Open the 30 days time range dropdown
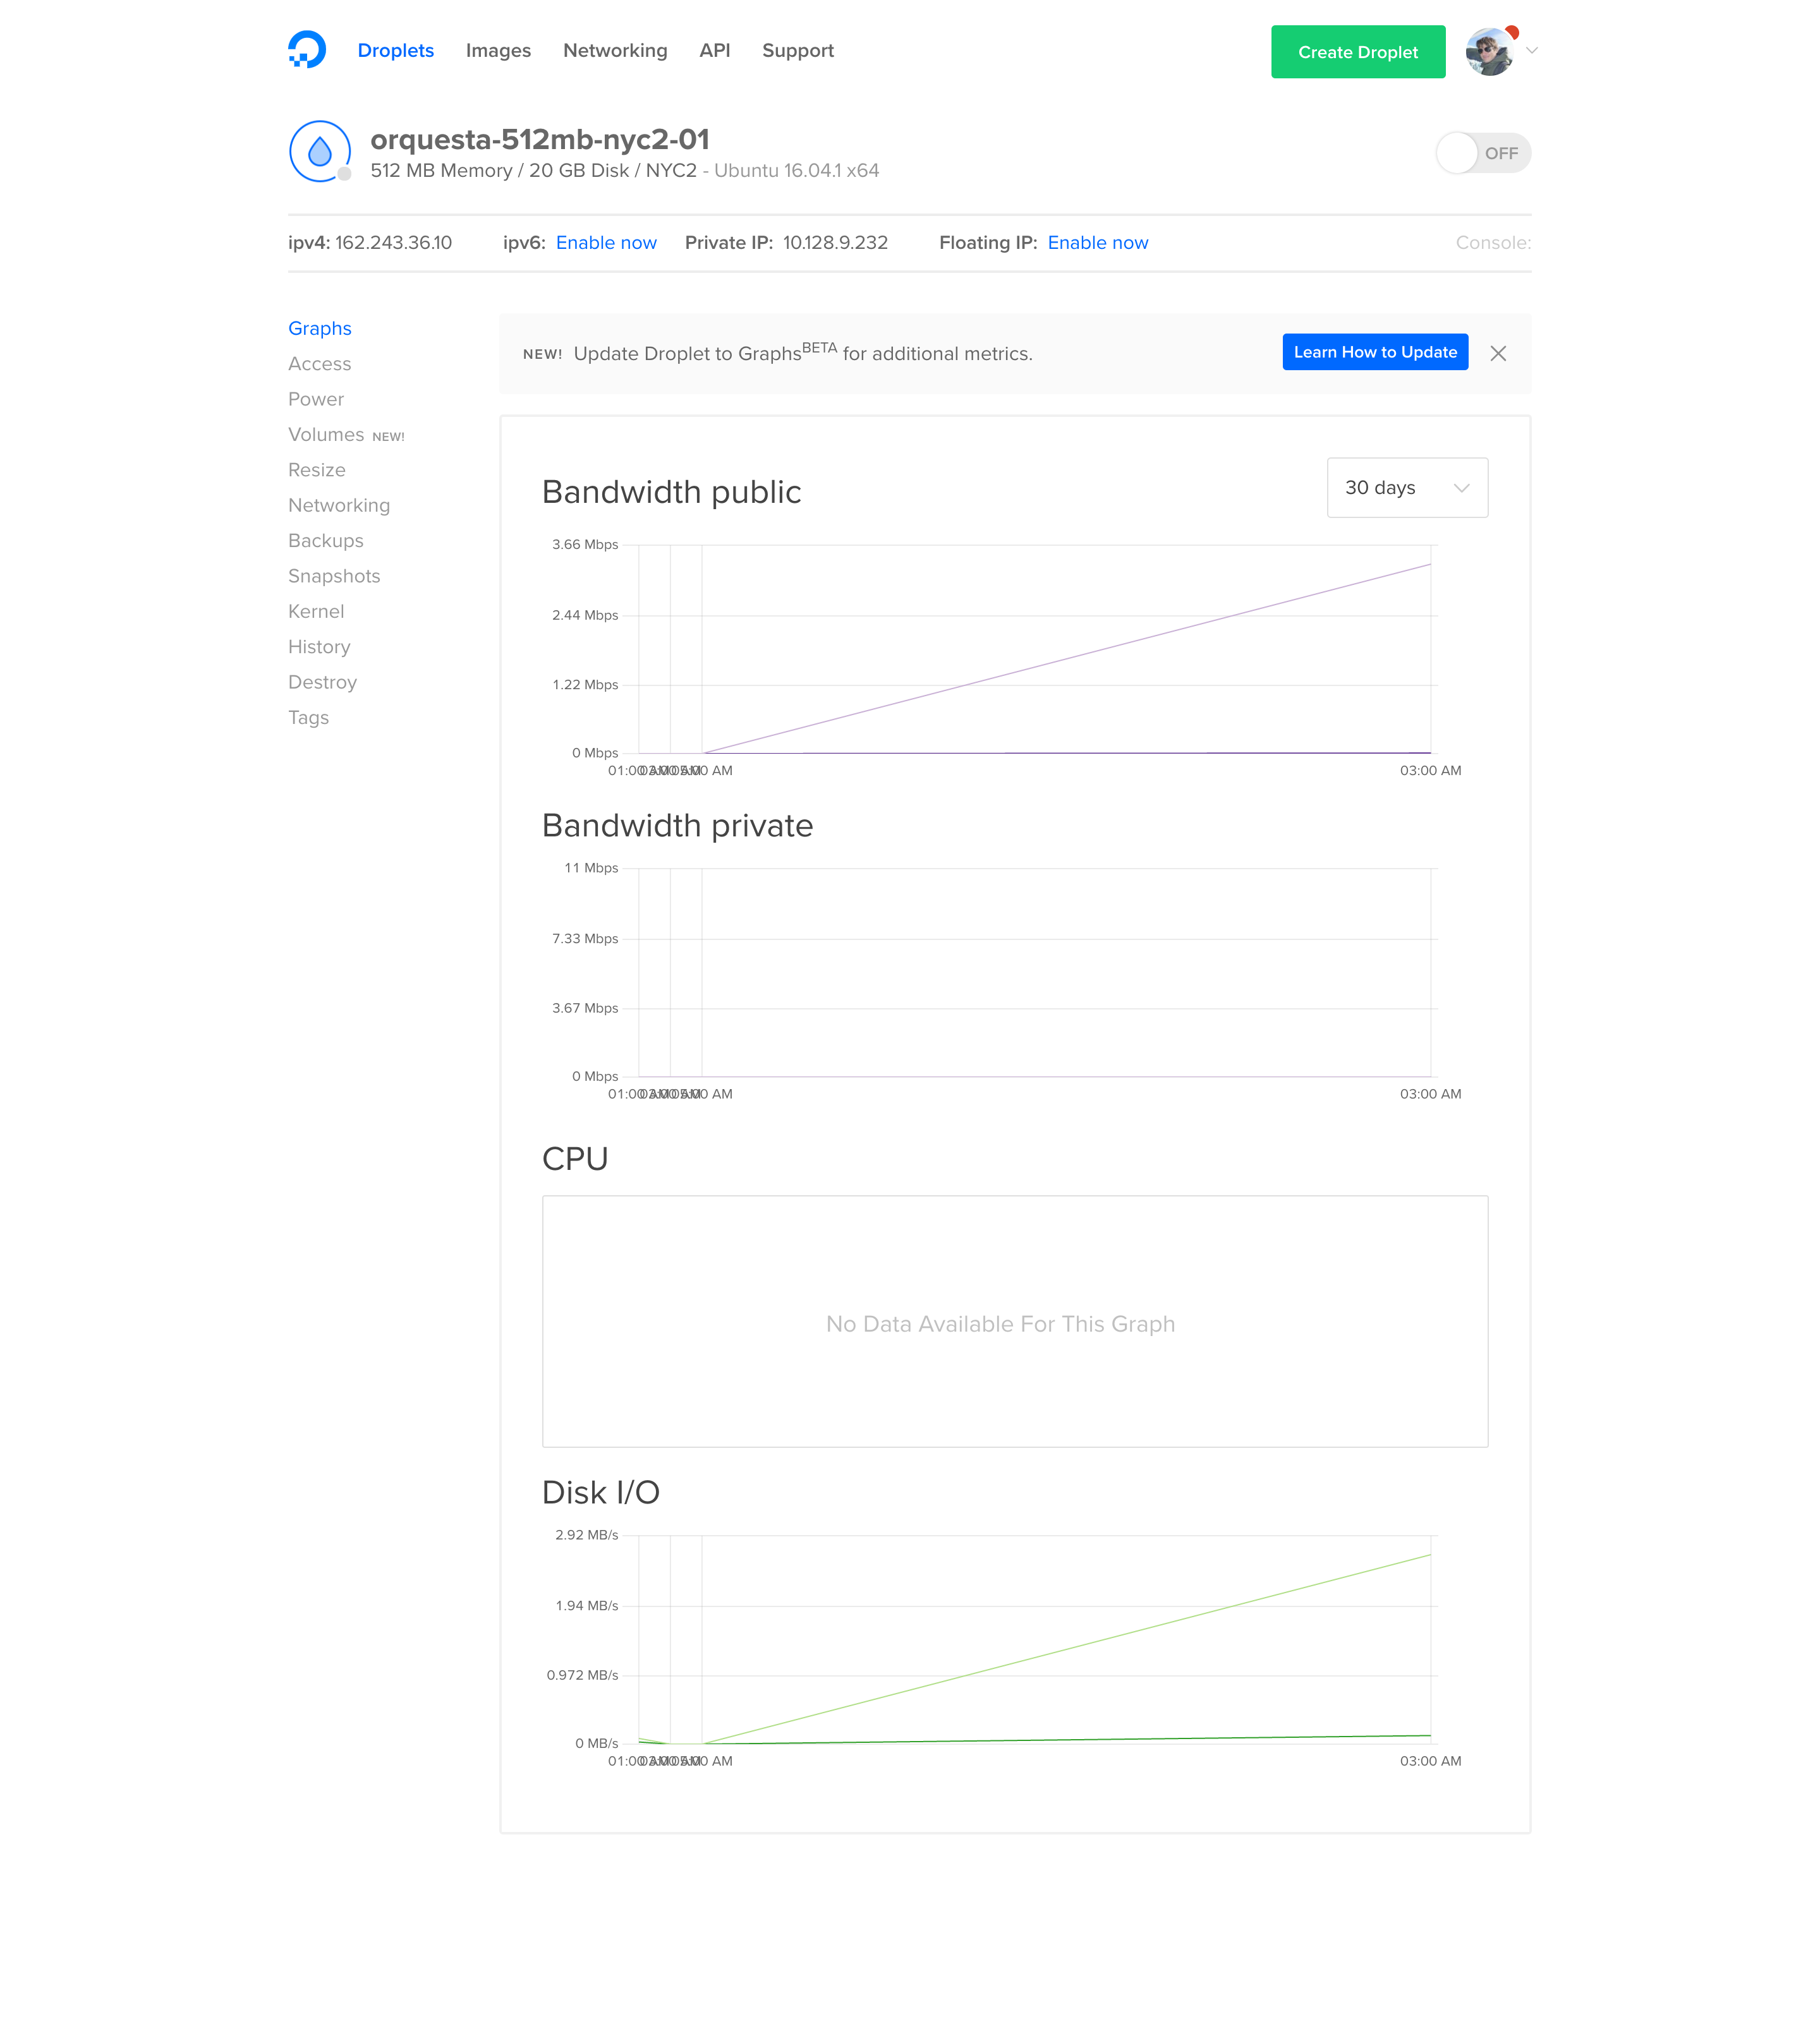Image resolution: width=1820 pixels, height=2024 pixels. pyautogui.click(x=1407, y=488)
